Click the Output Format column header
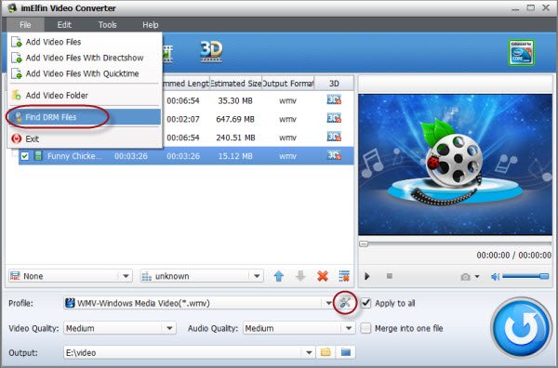The height and width of the screenshot is (368, 558). pos(288,84)
